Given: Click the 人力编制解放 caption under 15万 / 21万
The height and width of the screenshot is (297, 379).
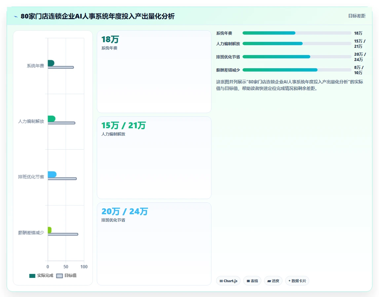Looking at the screenshot, I should point(113,134).
